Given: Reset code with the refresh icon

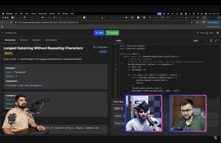Looking at the screenshot, I should (211, 41).
